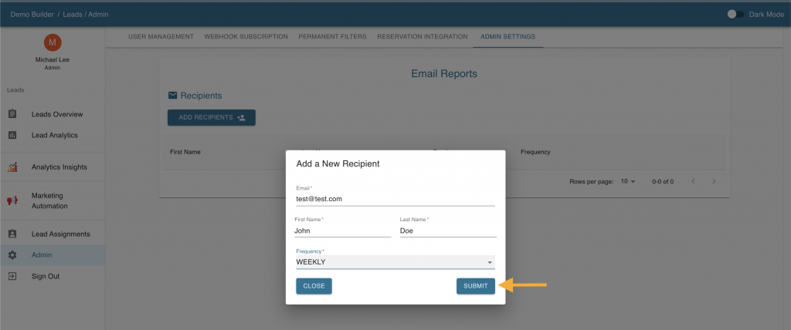Open the Frequency WEEKLY dropdown
This screenshot has height=330, width=791.
click(395, 262)
